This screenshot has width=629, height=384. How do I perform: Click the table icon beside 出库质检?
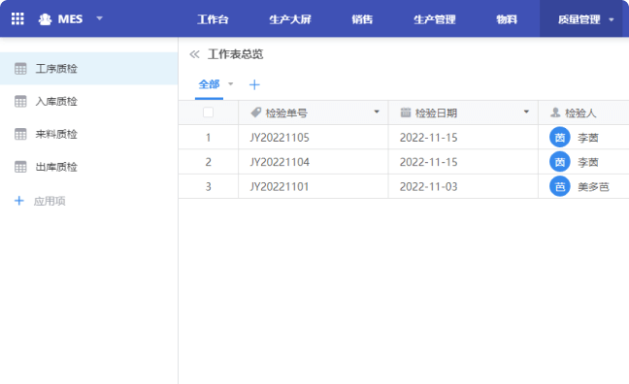tap(20, 167)
